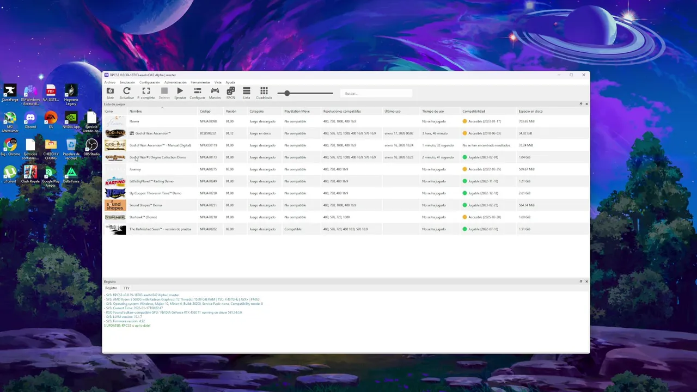This screenshot has width=697, height=392.
Task: Open the Emulación menu
Action: click(127, 82)
